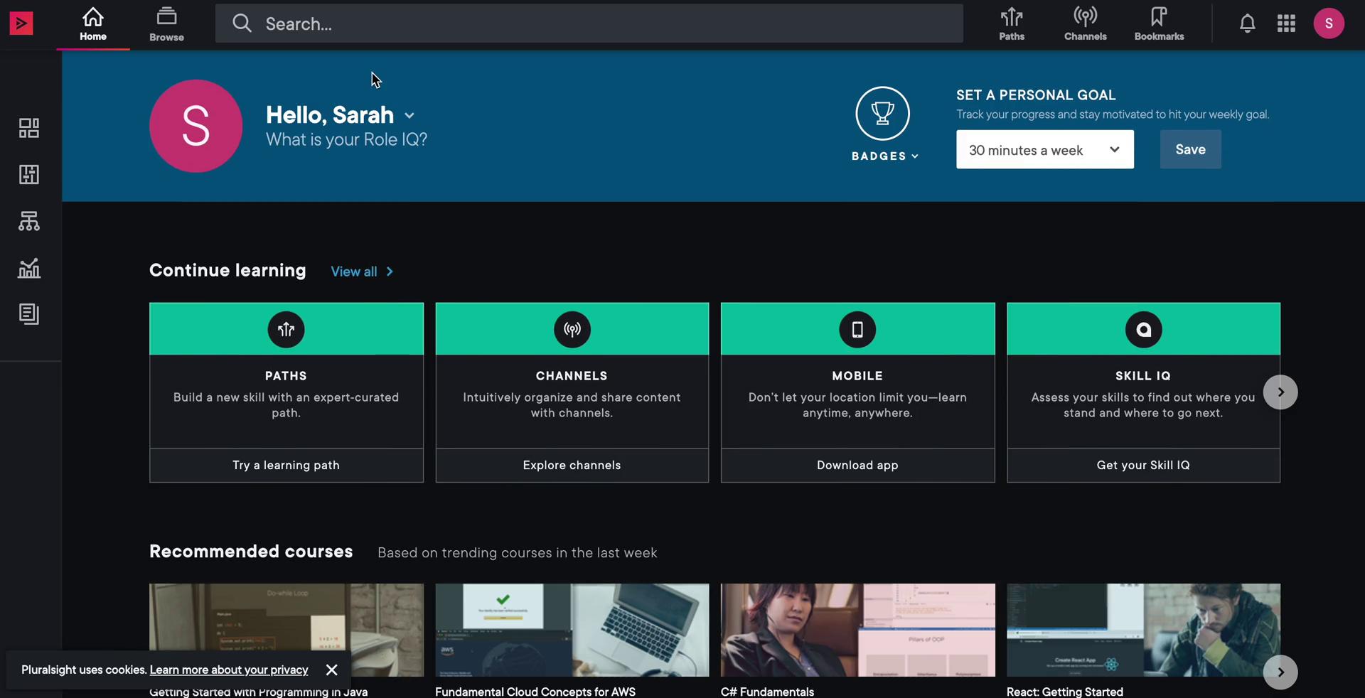This screenshot has width=1365, height=698.
Task: Click the Paths card icon
Action: [286, 330]
